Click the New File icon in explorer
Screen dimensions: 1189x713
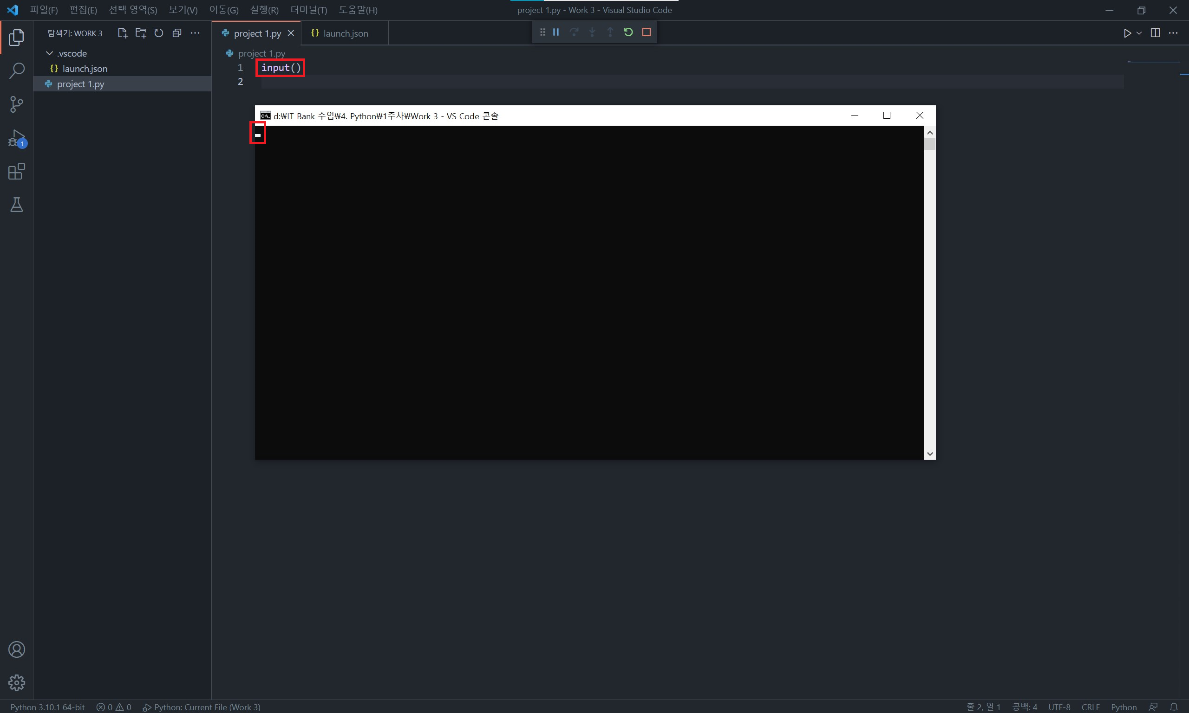click(122, 33)
